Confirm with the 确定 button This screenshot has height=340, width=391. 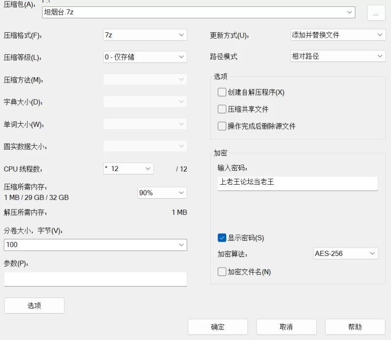pyautogui.click(x=217, y=327)
